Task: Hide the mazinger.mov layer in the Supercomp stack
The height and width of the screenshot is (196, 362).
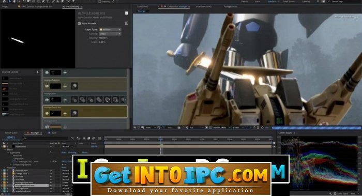Action: pyautogui.click(x=47, y=100)
